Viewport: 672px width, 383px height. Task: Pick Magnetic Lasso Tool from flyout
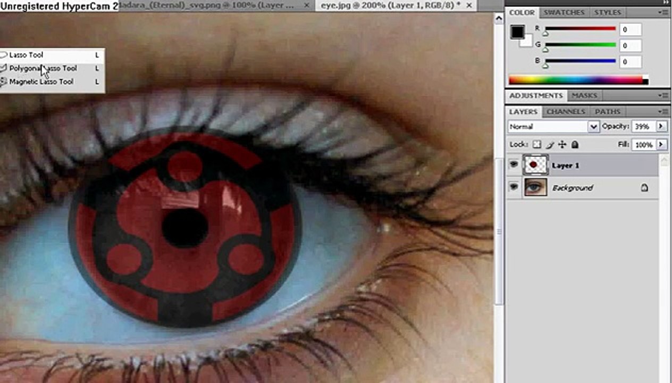coord(52,81)
